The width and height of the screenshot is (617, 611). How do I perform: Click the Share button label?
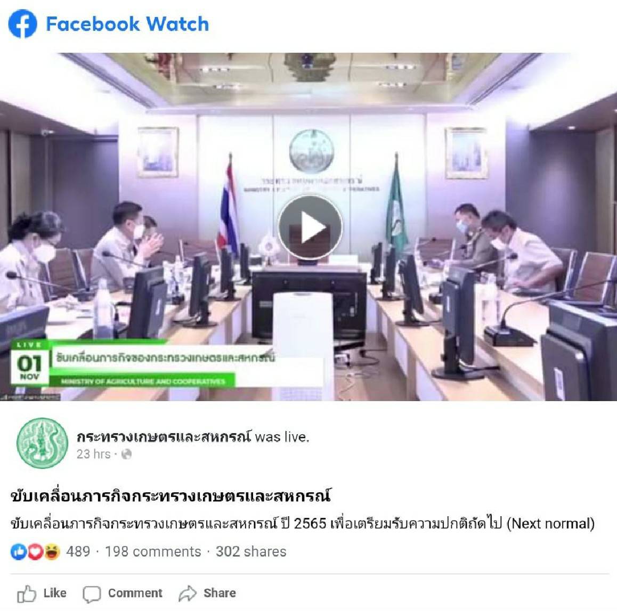pos(220,593)
